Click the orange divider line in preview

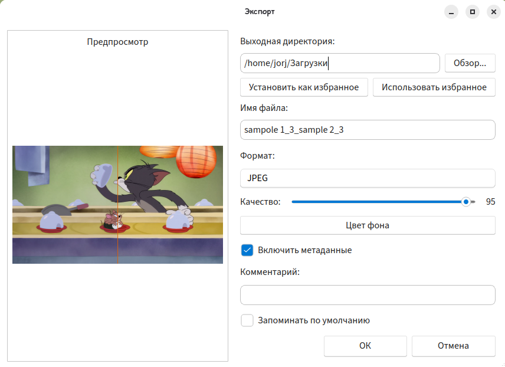118,205
